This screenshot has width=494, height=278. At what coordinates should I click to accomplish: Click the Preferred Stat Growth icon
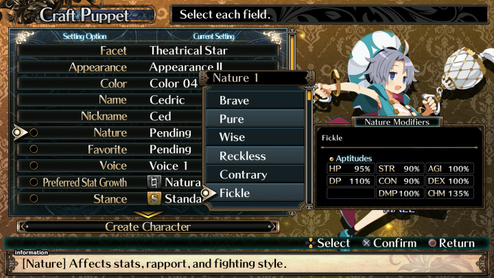pos(155,183)
